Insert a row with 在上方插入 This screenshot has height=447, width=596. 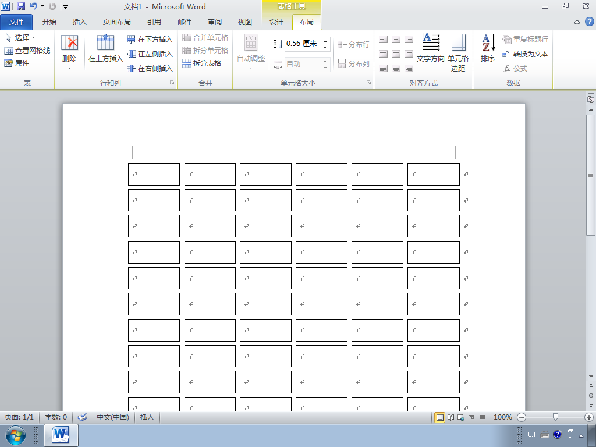106,48
